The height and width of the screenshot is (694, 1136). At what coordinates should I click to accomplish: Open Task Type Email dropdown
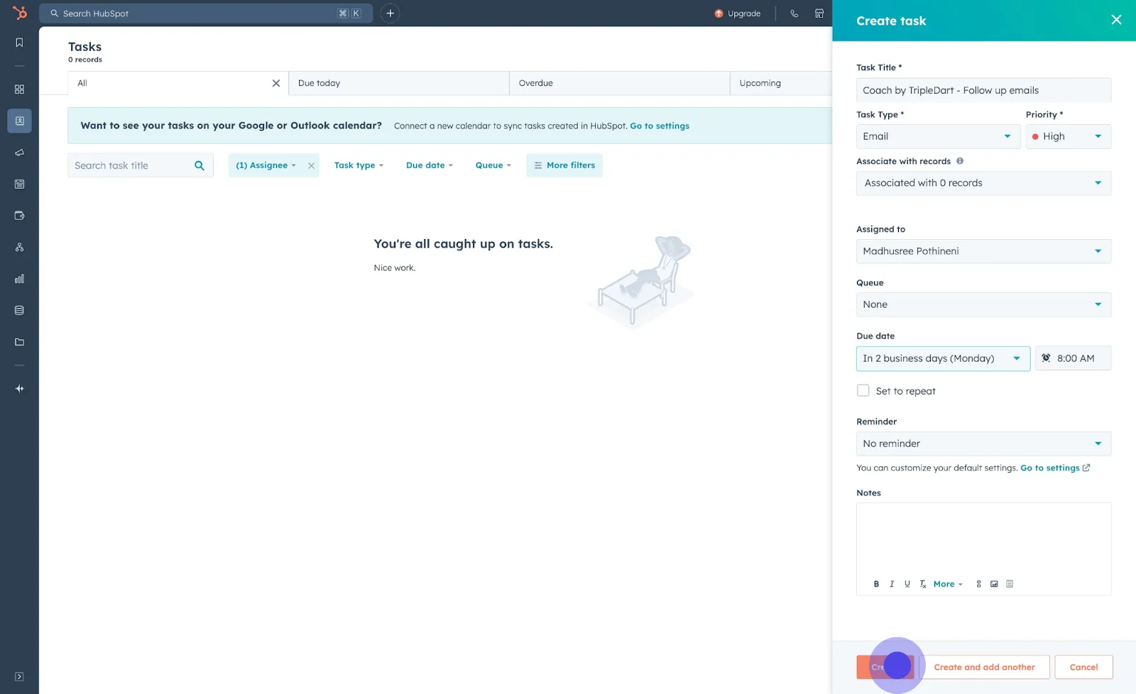pos(938,136)
